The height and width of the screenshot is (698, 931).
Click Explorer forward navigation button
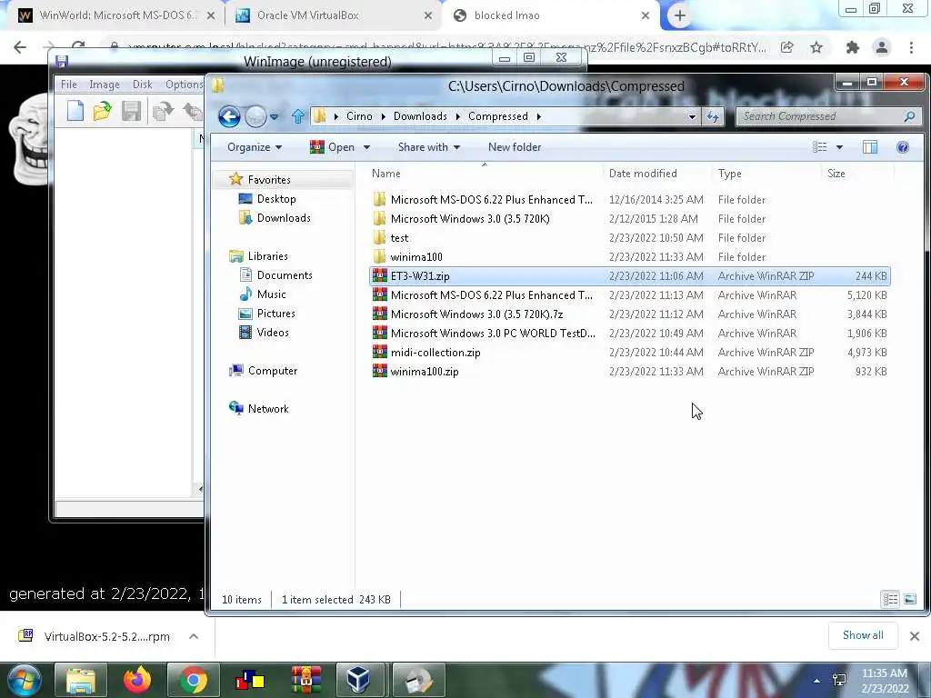pos(255,116)
